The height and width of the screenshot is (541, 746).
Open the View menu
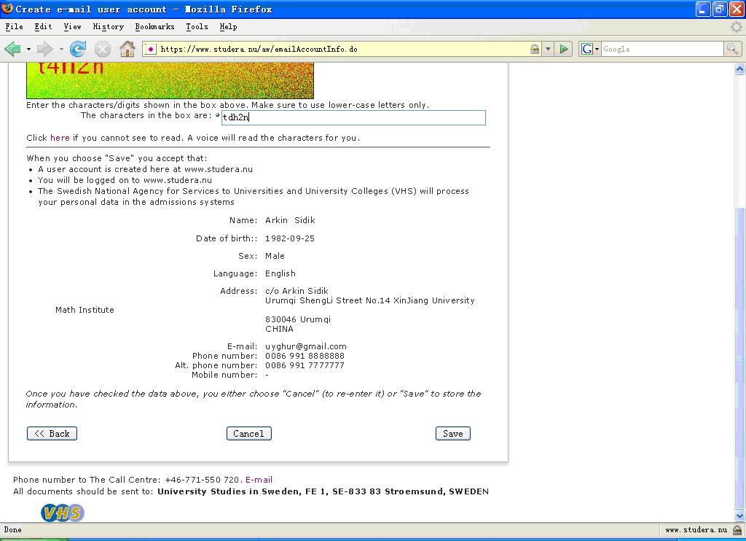point(72,27)
